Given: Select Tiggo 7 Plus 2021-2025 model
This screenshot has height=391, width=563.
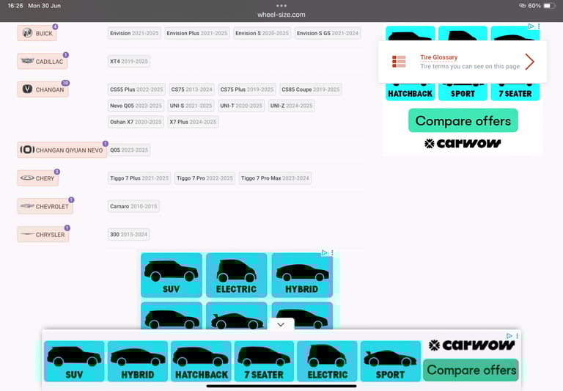Looking at the screenshot, I should (139, 178).
